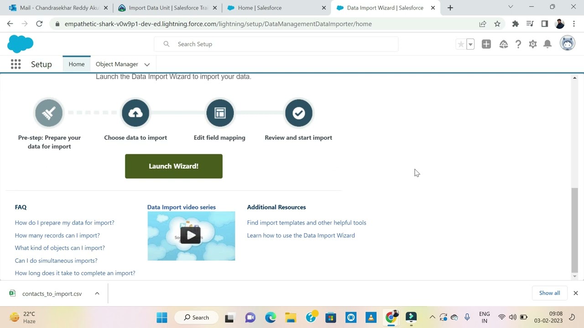This screenshot has height=328, width=584.
Task: Launch the Data Import Wizard
Action: coord(174,166)
